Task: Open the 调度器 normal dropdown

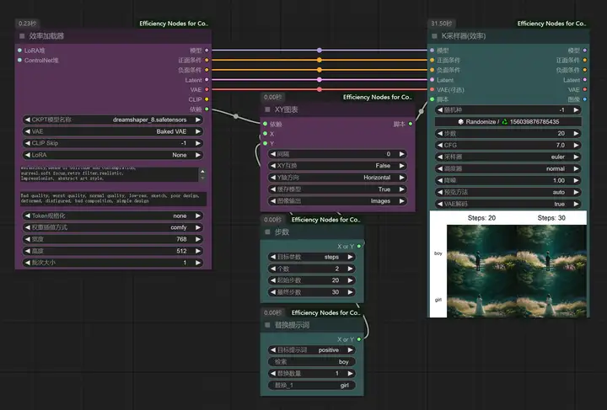Action: click(x=508, y=169)
